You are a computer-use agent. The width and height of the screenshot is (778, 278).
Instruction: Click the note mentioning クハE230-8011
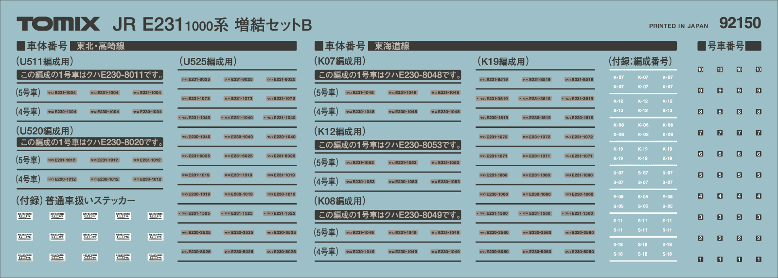point(90,75)
